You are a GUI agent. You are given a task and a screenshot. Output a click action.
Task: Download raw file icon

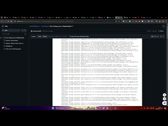tap(158, 36)
